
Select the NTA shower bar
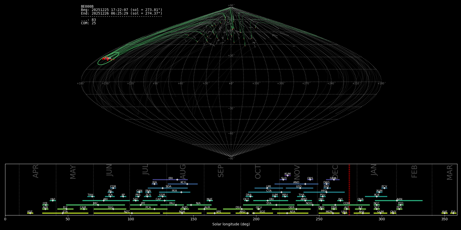pyautogui.click(x=292, y=213)
